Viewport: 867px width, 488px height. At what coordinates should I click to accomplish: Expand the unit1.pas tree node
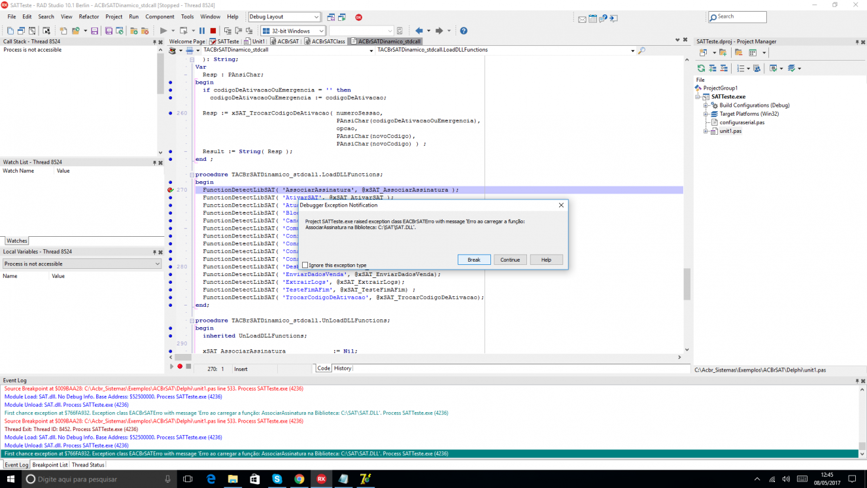(x=706, y=131)
